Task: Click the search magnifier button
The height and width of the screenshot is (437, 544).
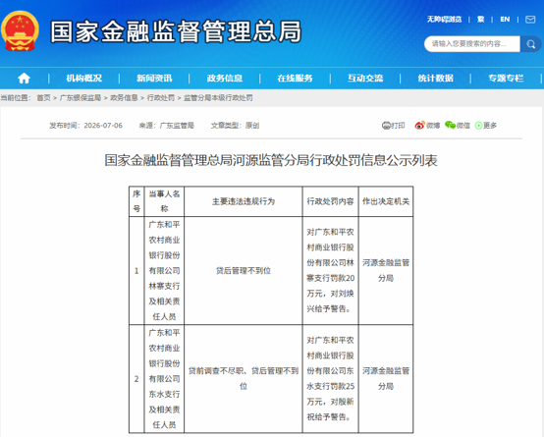Action: [x=531, y=44]
